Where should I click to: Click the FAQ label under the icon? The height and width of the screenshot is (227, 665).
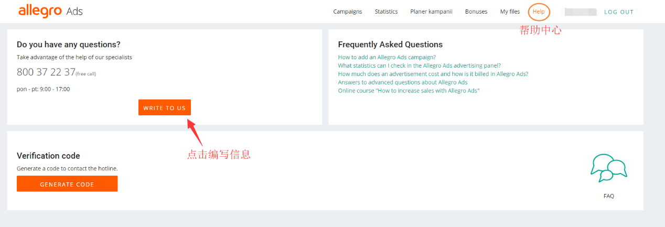(609, 196)
